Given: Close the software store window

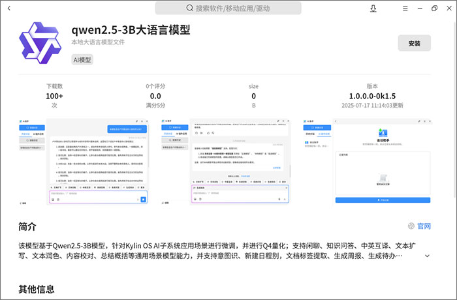Looking at the screenshot, I should [x=449, y=8].
